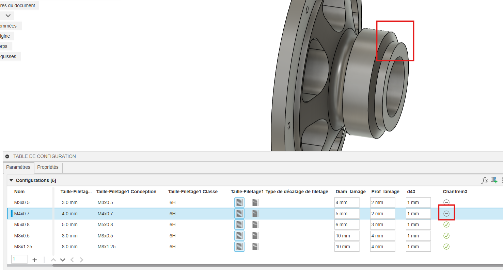
Task: Toggle Chanfrein3 green check for M5x0.8
Action: point(446,224)
